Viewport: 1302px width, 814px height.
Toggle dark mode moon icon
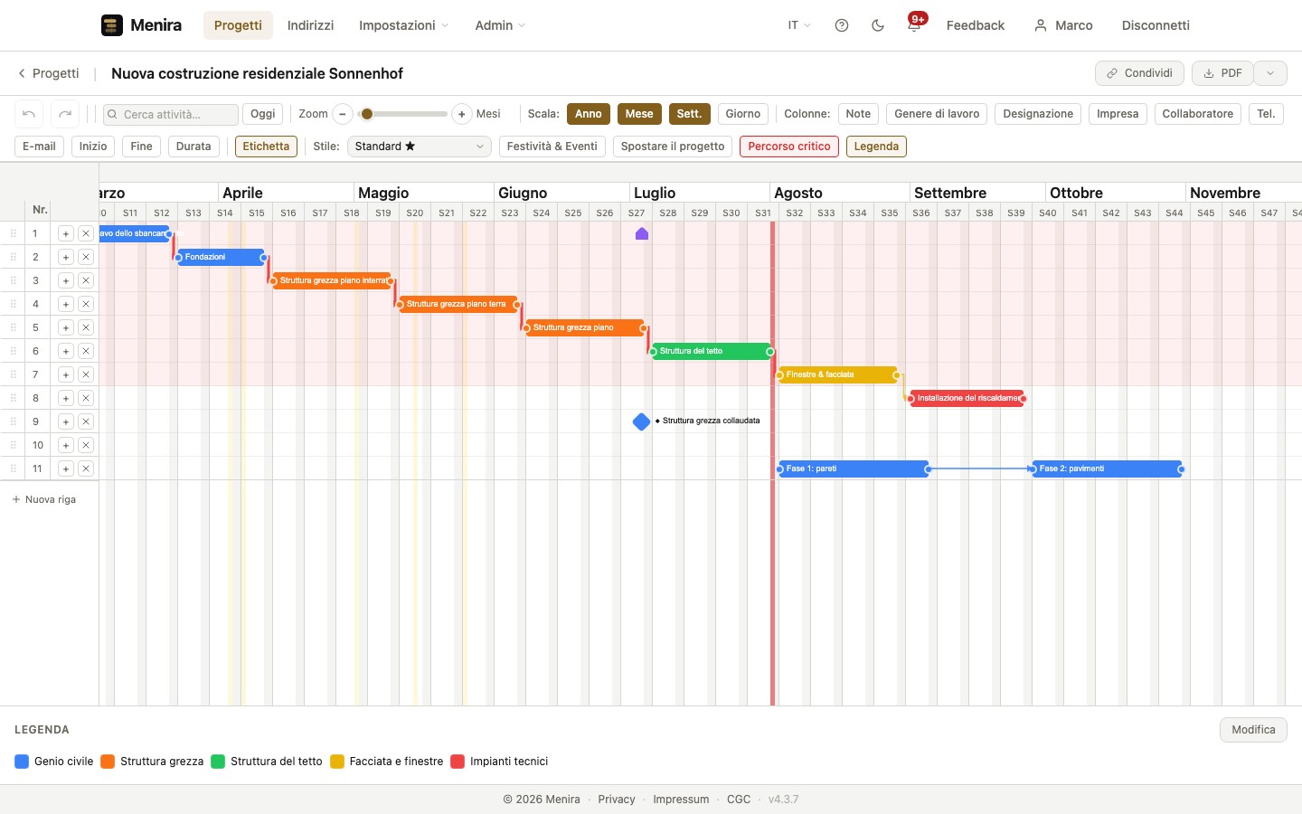(878, 25)
